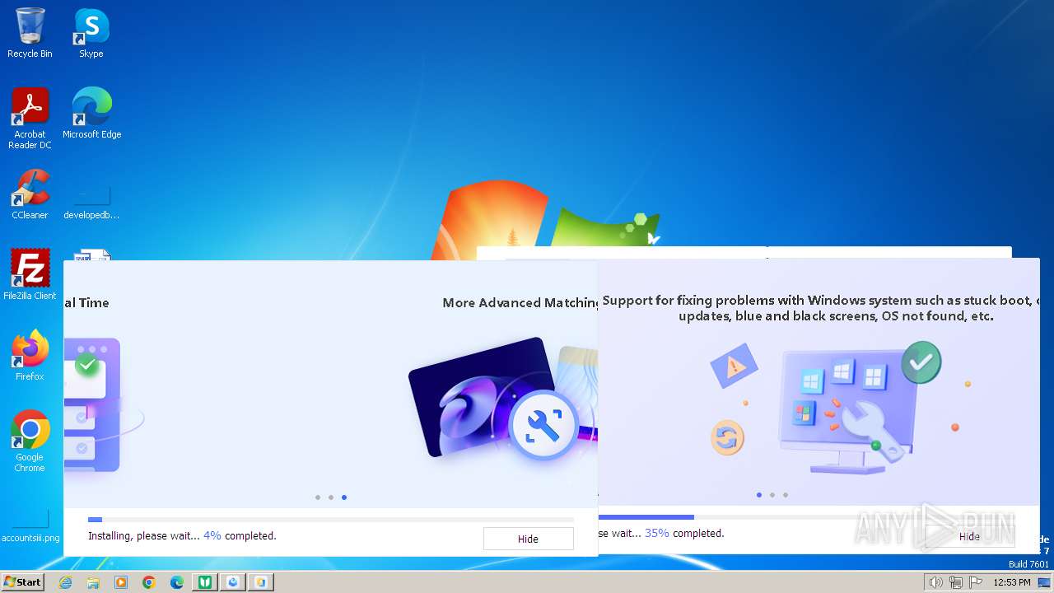Launch Skype from the desktop
Screen dimensions: 1054x593
91,34
